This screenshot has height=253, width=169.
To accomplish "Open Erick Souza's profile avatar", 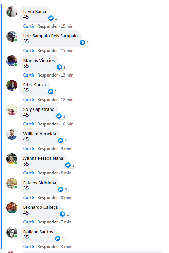I will click(x=12, y=85).
